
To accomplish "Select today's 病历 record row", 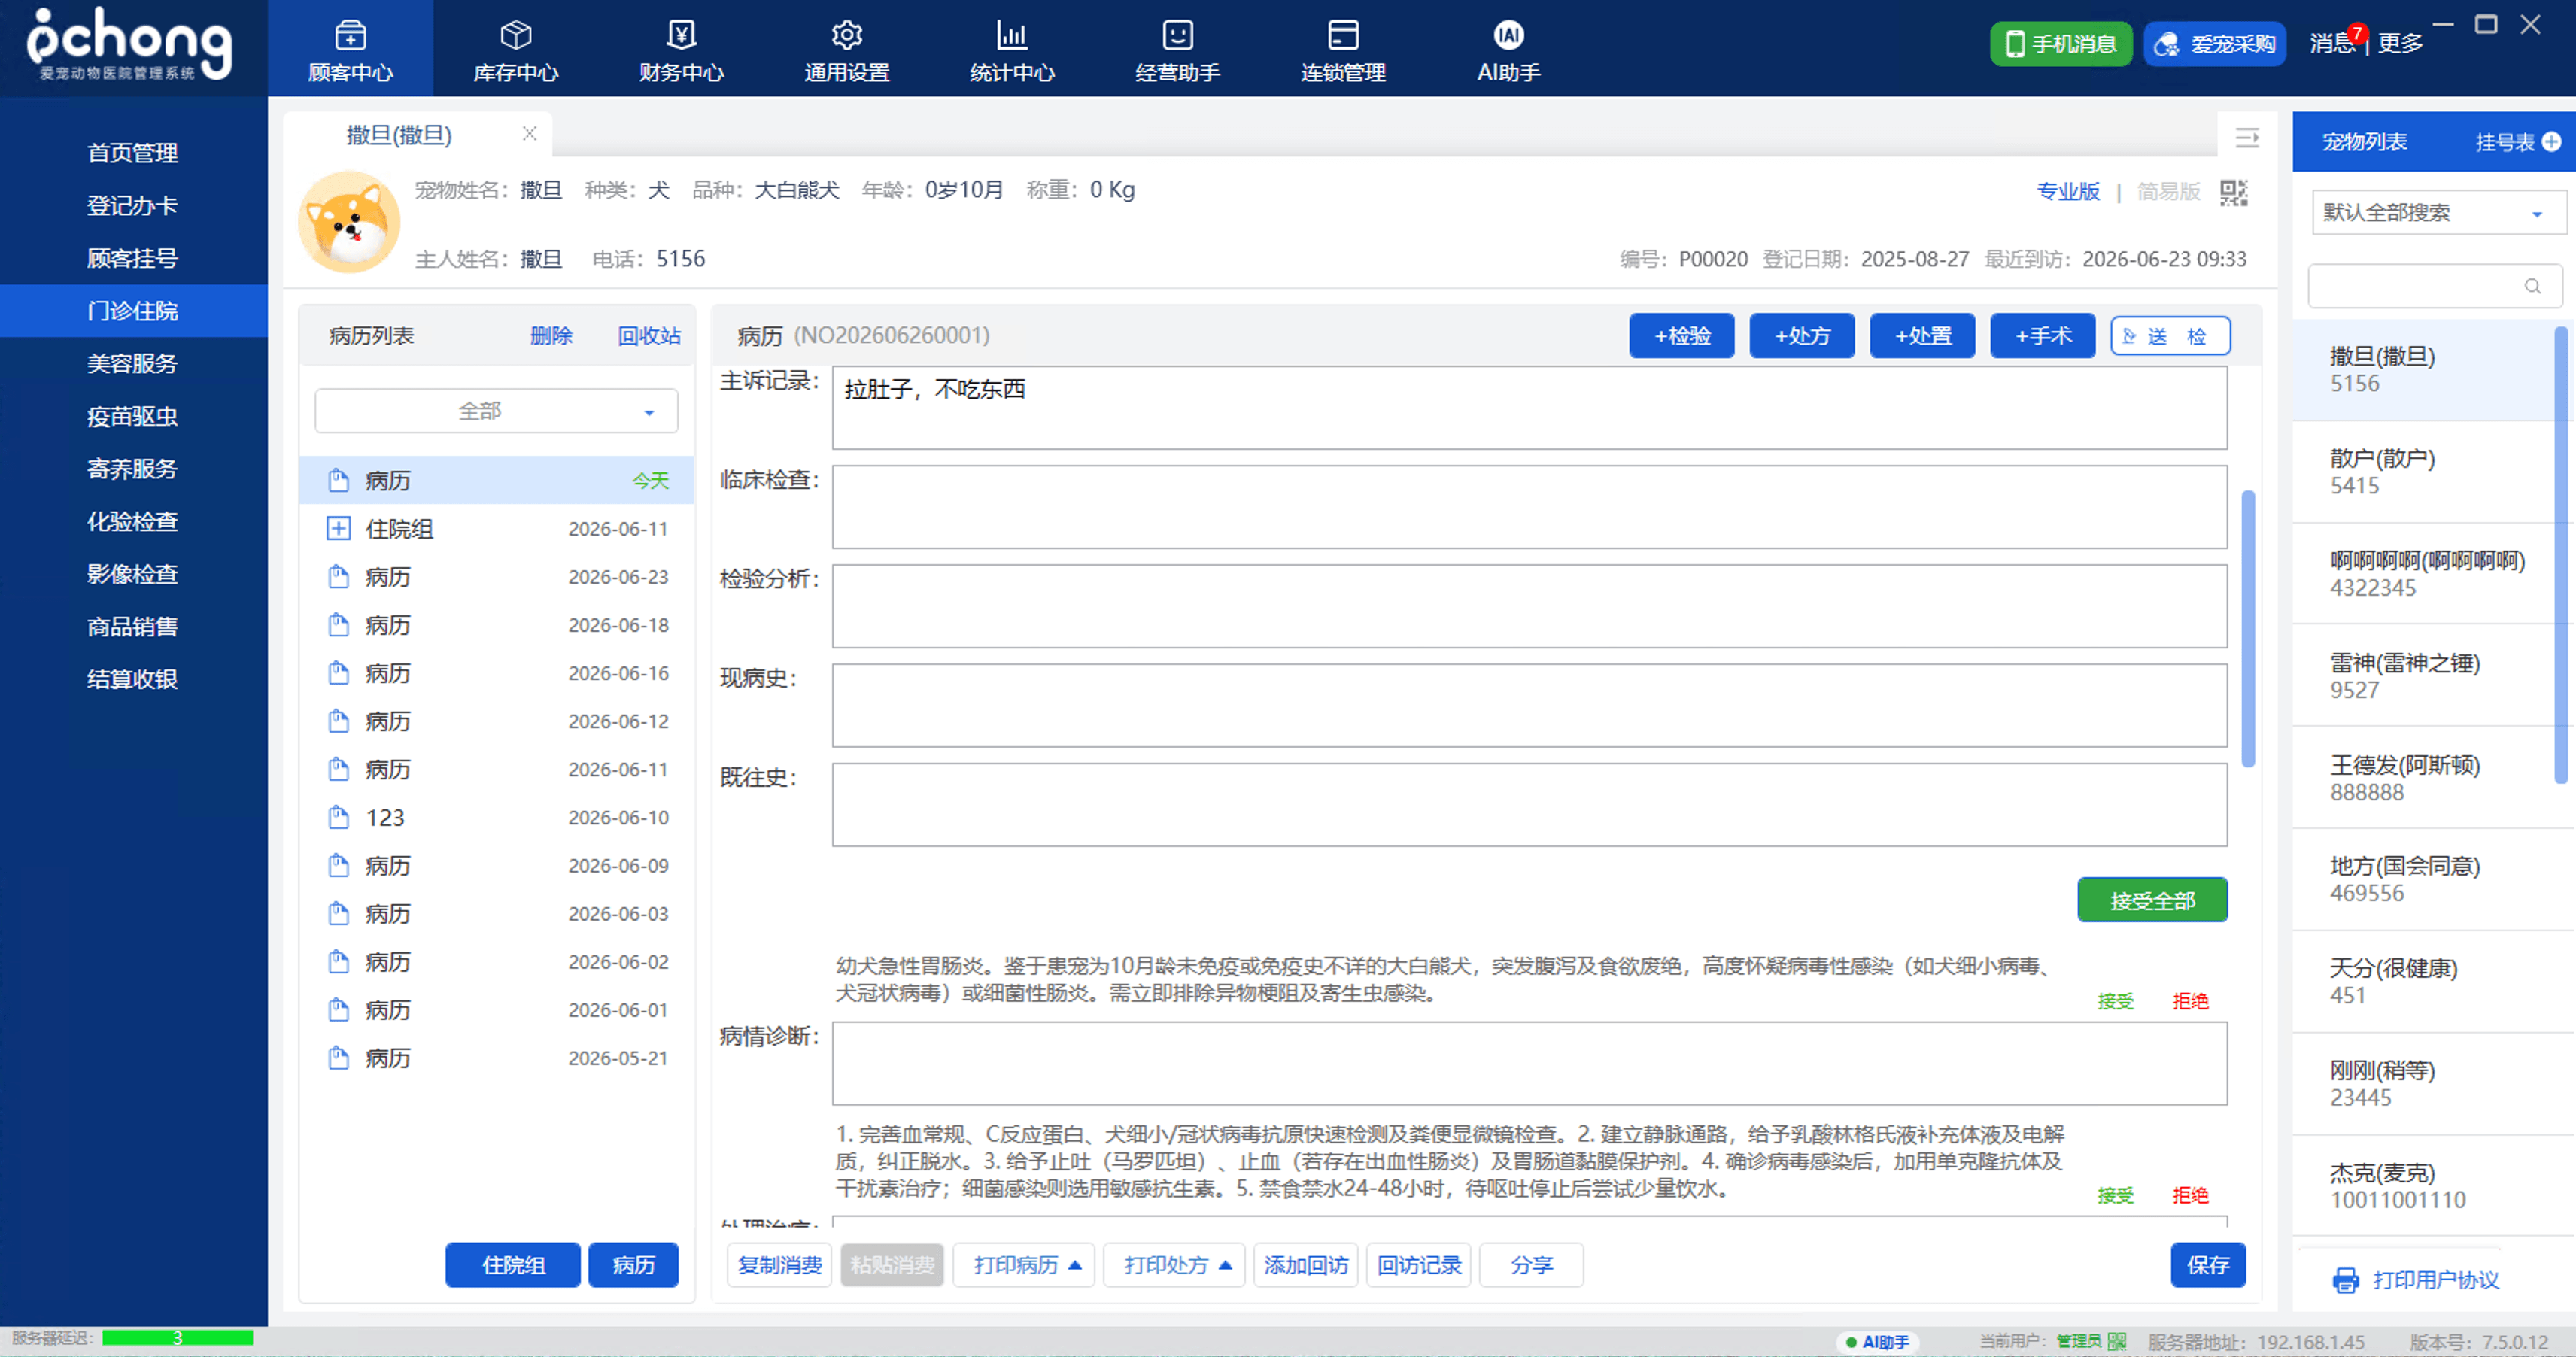I will 497,481.
